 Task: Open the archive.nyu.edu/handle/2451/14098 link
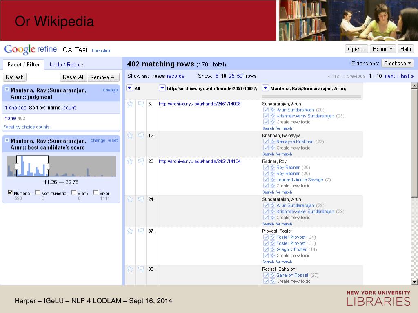(200, 104)
